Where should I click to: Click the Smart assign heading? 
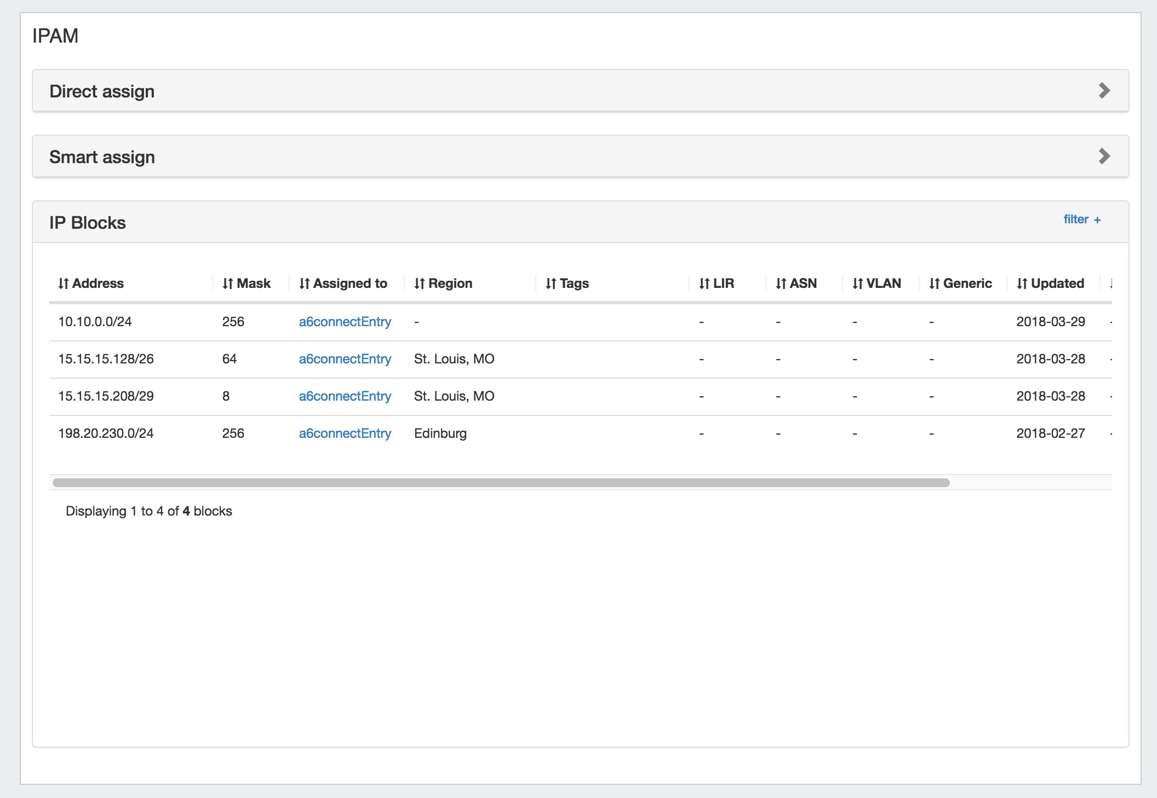click(102, 157)
